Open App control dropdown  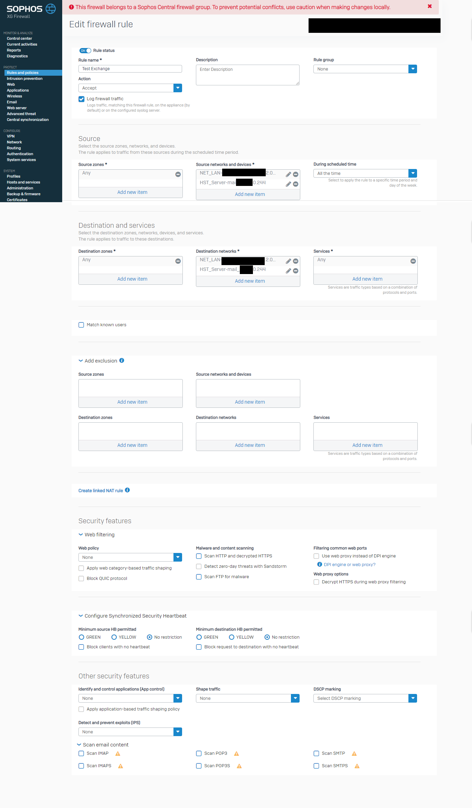(130, 698)
